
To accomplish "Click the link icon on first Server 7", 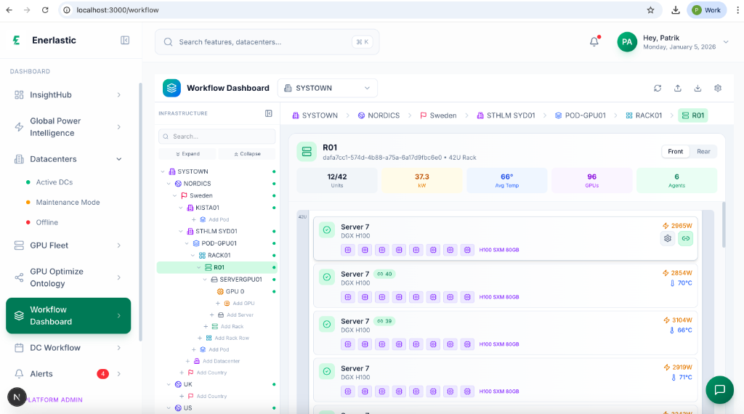I will [x=686, y=238].
